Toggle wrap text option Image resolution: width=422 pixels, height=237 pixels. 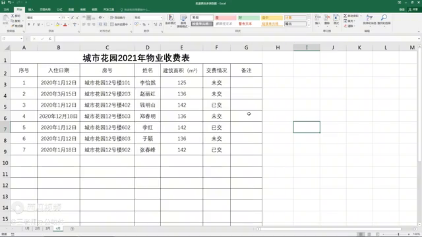pyautogui.click(x=117, y=18)
